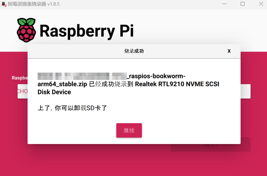The image size is (267, 176).
Task: Close the 树莓派镜像烧录器 window
Action: click(x=261, y=4)
